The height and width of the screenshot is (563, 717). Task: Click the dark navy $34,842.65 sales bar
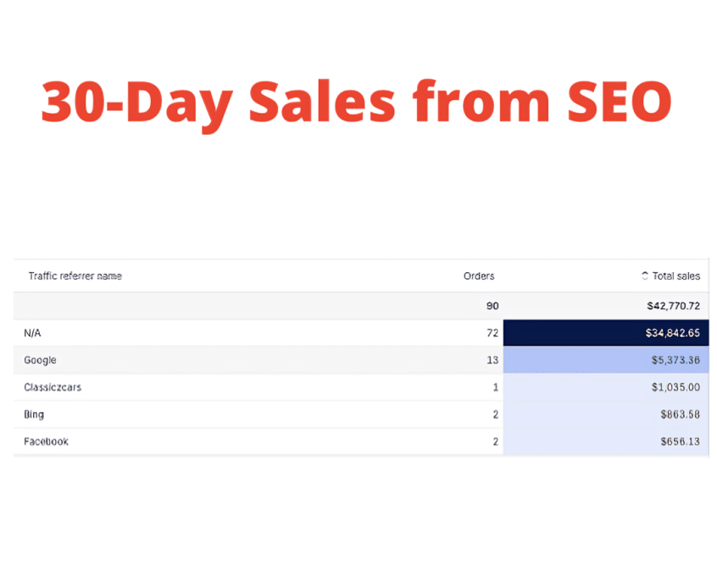(605, 333)
